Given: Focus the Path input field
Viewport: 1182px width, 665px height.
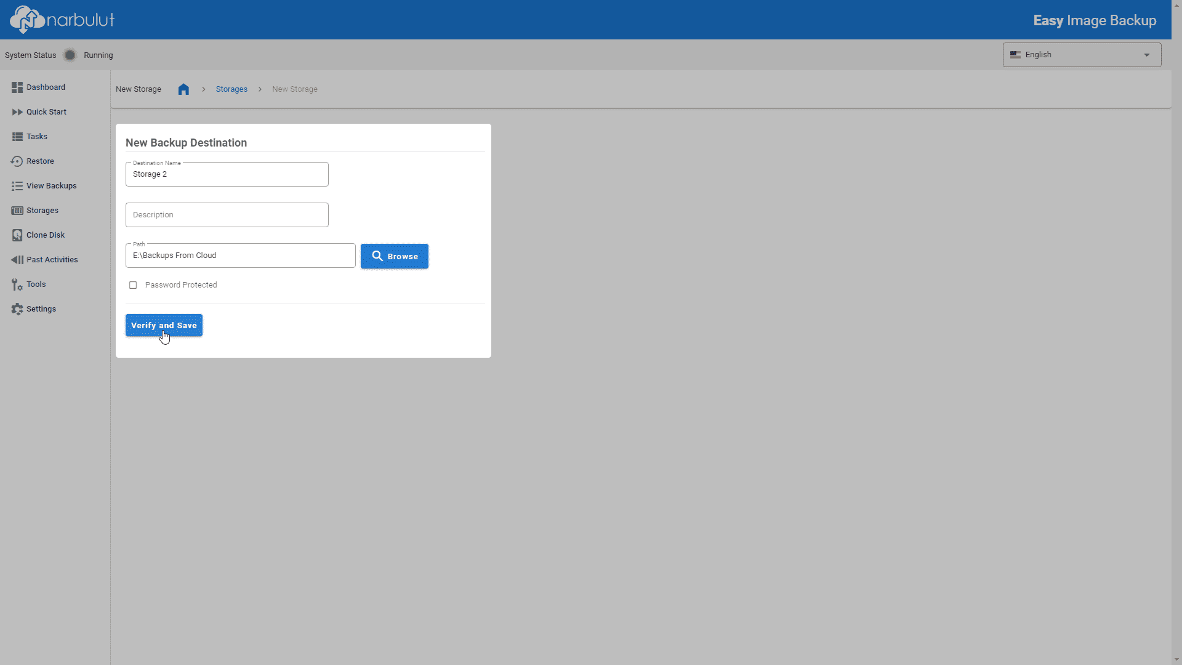Looking at the screenshot, I should tap(241, 256).
